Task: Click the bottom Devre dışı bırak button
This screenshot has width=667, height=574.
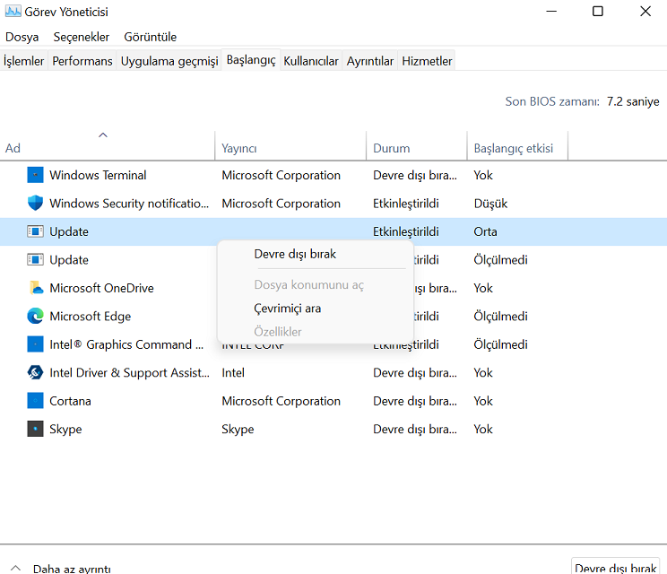Action: [x=615, y=567]
